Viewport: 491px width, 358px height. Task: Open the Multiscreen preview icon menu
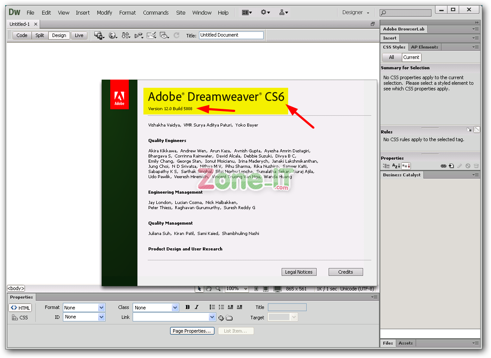pyautogui.click(x=99, y=35)
